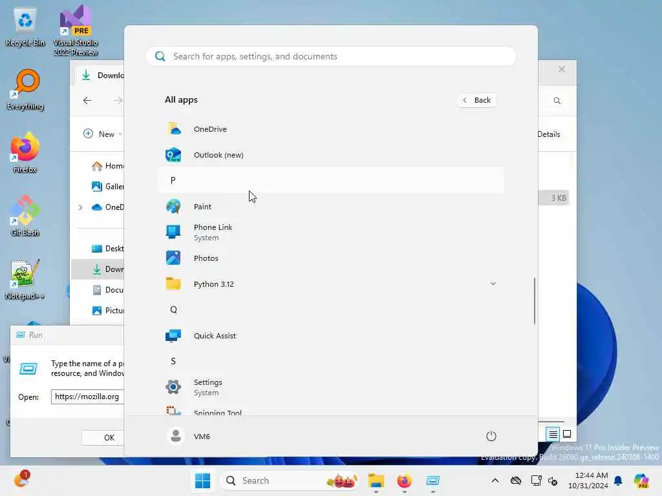Screen dimensions: 662x496
Task: Open Firefox from taskbar
Action: [405, 480]
